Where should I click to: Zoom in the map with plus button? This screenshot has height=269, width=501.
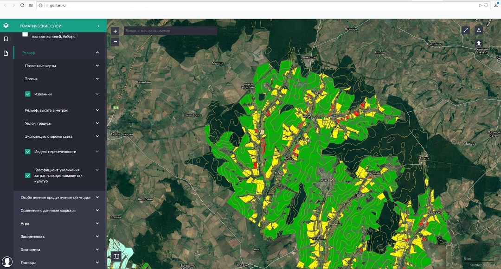pos(116,31)
